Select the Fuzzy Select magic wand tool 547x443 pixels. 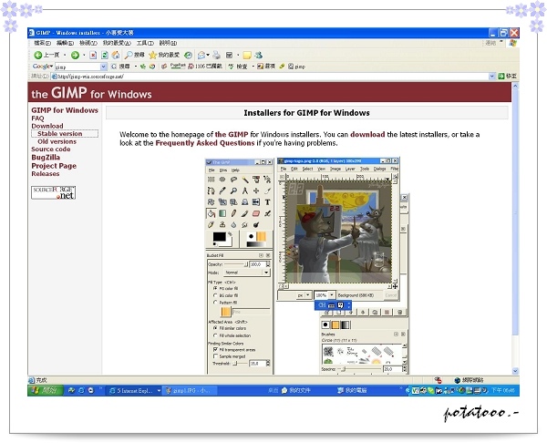point(245,180)
